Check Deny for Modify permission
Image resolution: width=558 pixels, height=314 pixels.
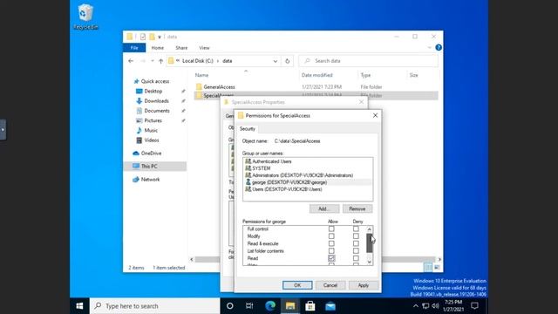[356, 236]
